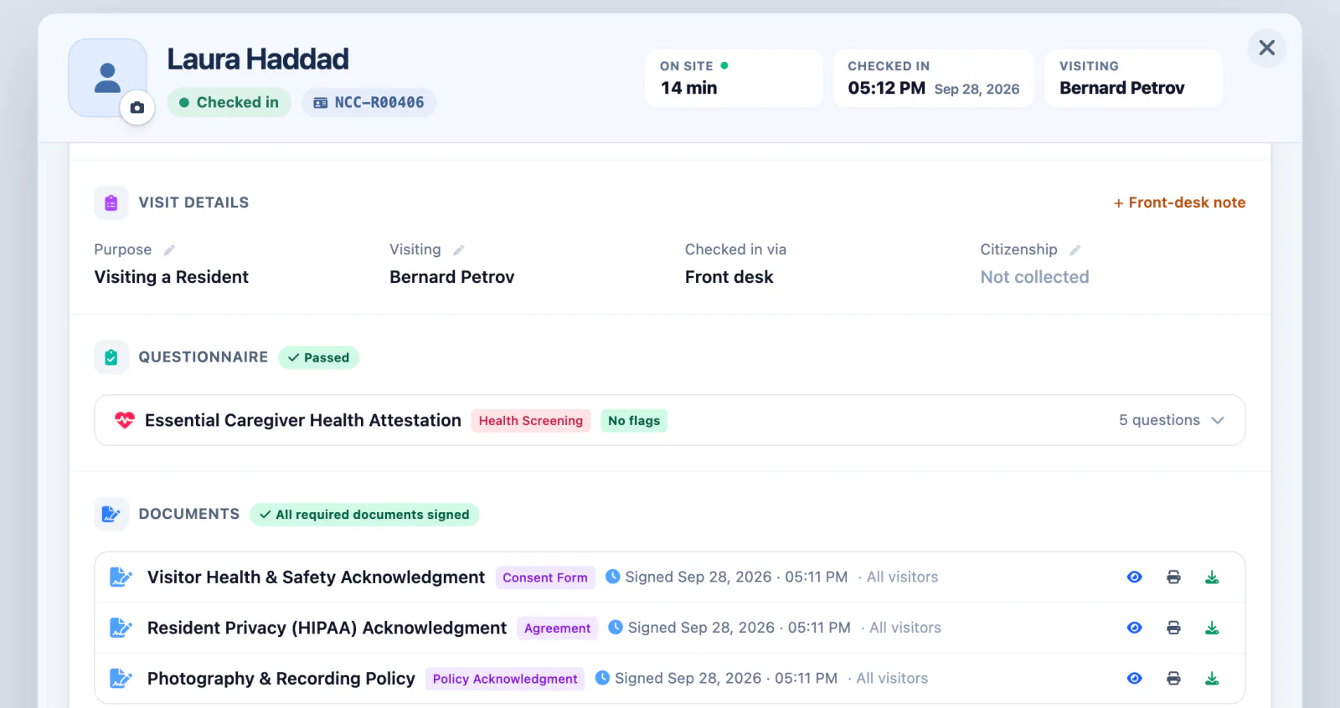Click the Visiting Bernard Petrov header card
The height and width of the screenshot is (708, 1340).
1133,78
